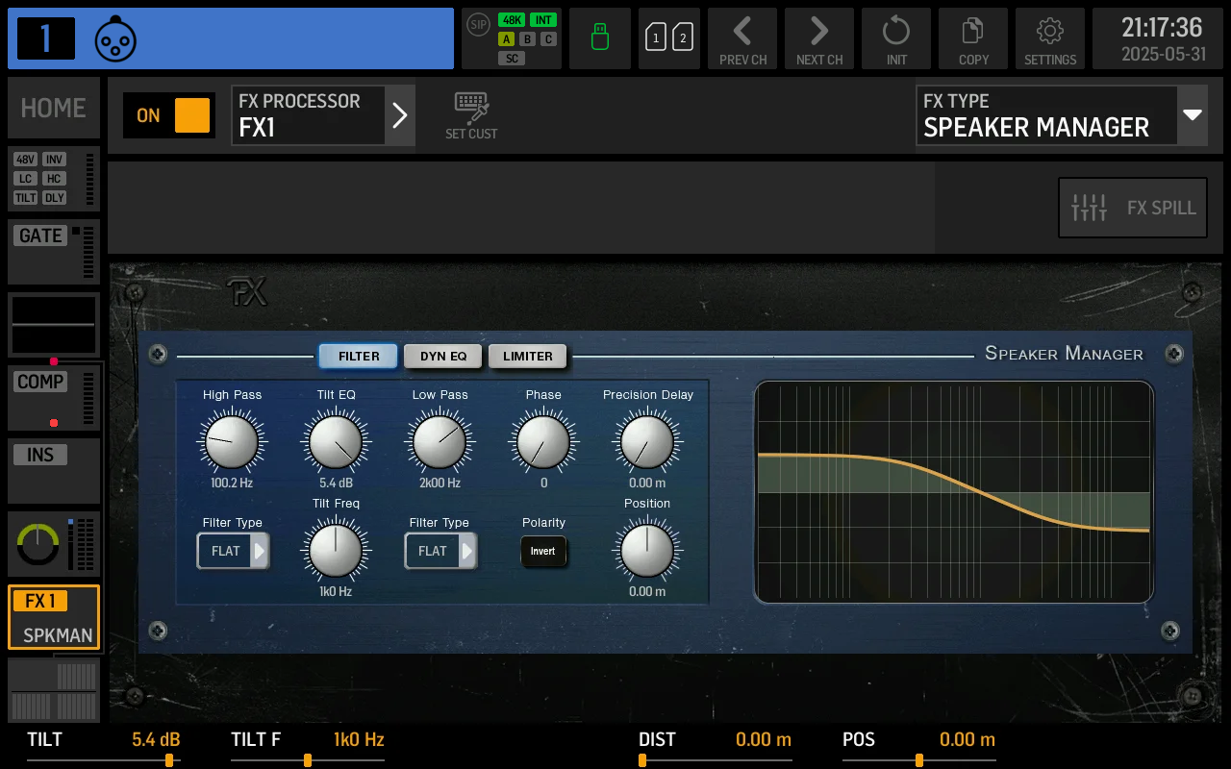
Task: Switch to the DYN EQ tab
Action: pos(442,356)
